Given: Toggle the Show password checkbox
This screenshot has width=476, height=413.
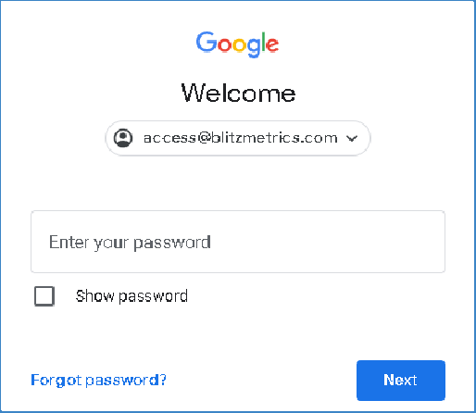Looking at the screenshot, I should 44,296.
